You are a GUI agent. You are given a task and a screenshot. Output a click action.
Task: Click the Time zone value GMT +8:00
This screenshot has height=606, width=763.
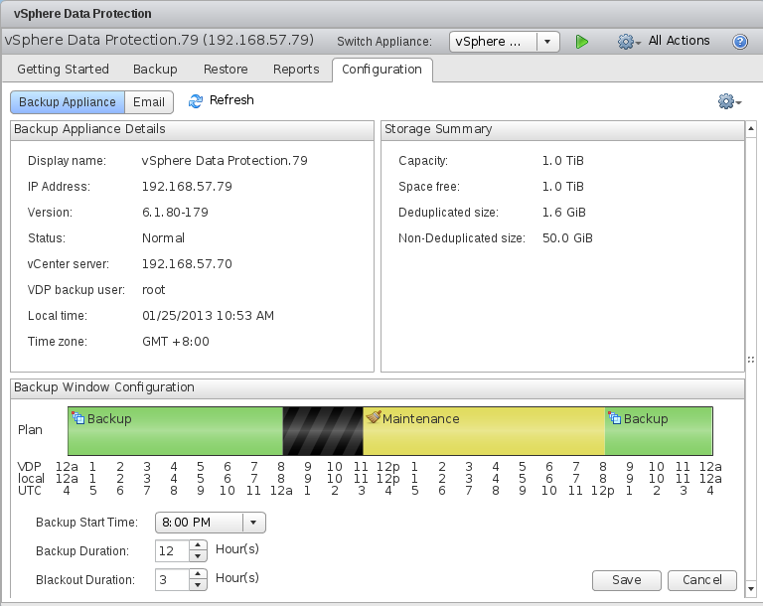(x=176, y=341)
